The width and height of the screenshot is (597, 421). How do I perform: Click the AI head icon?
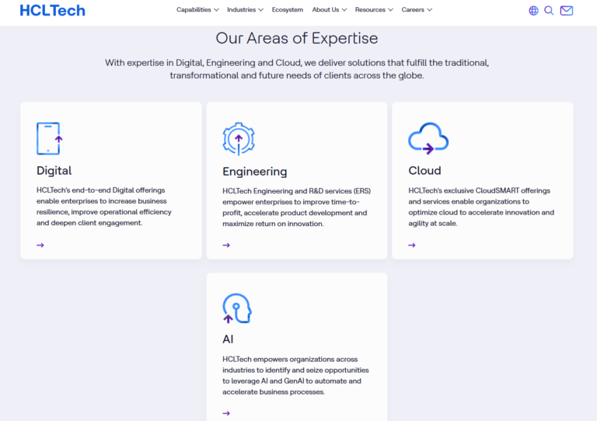point(236,308)
